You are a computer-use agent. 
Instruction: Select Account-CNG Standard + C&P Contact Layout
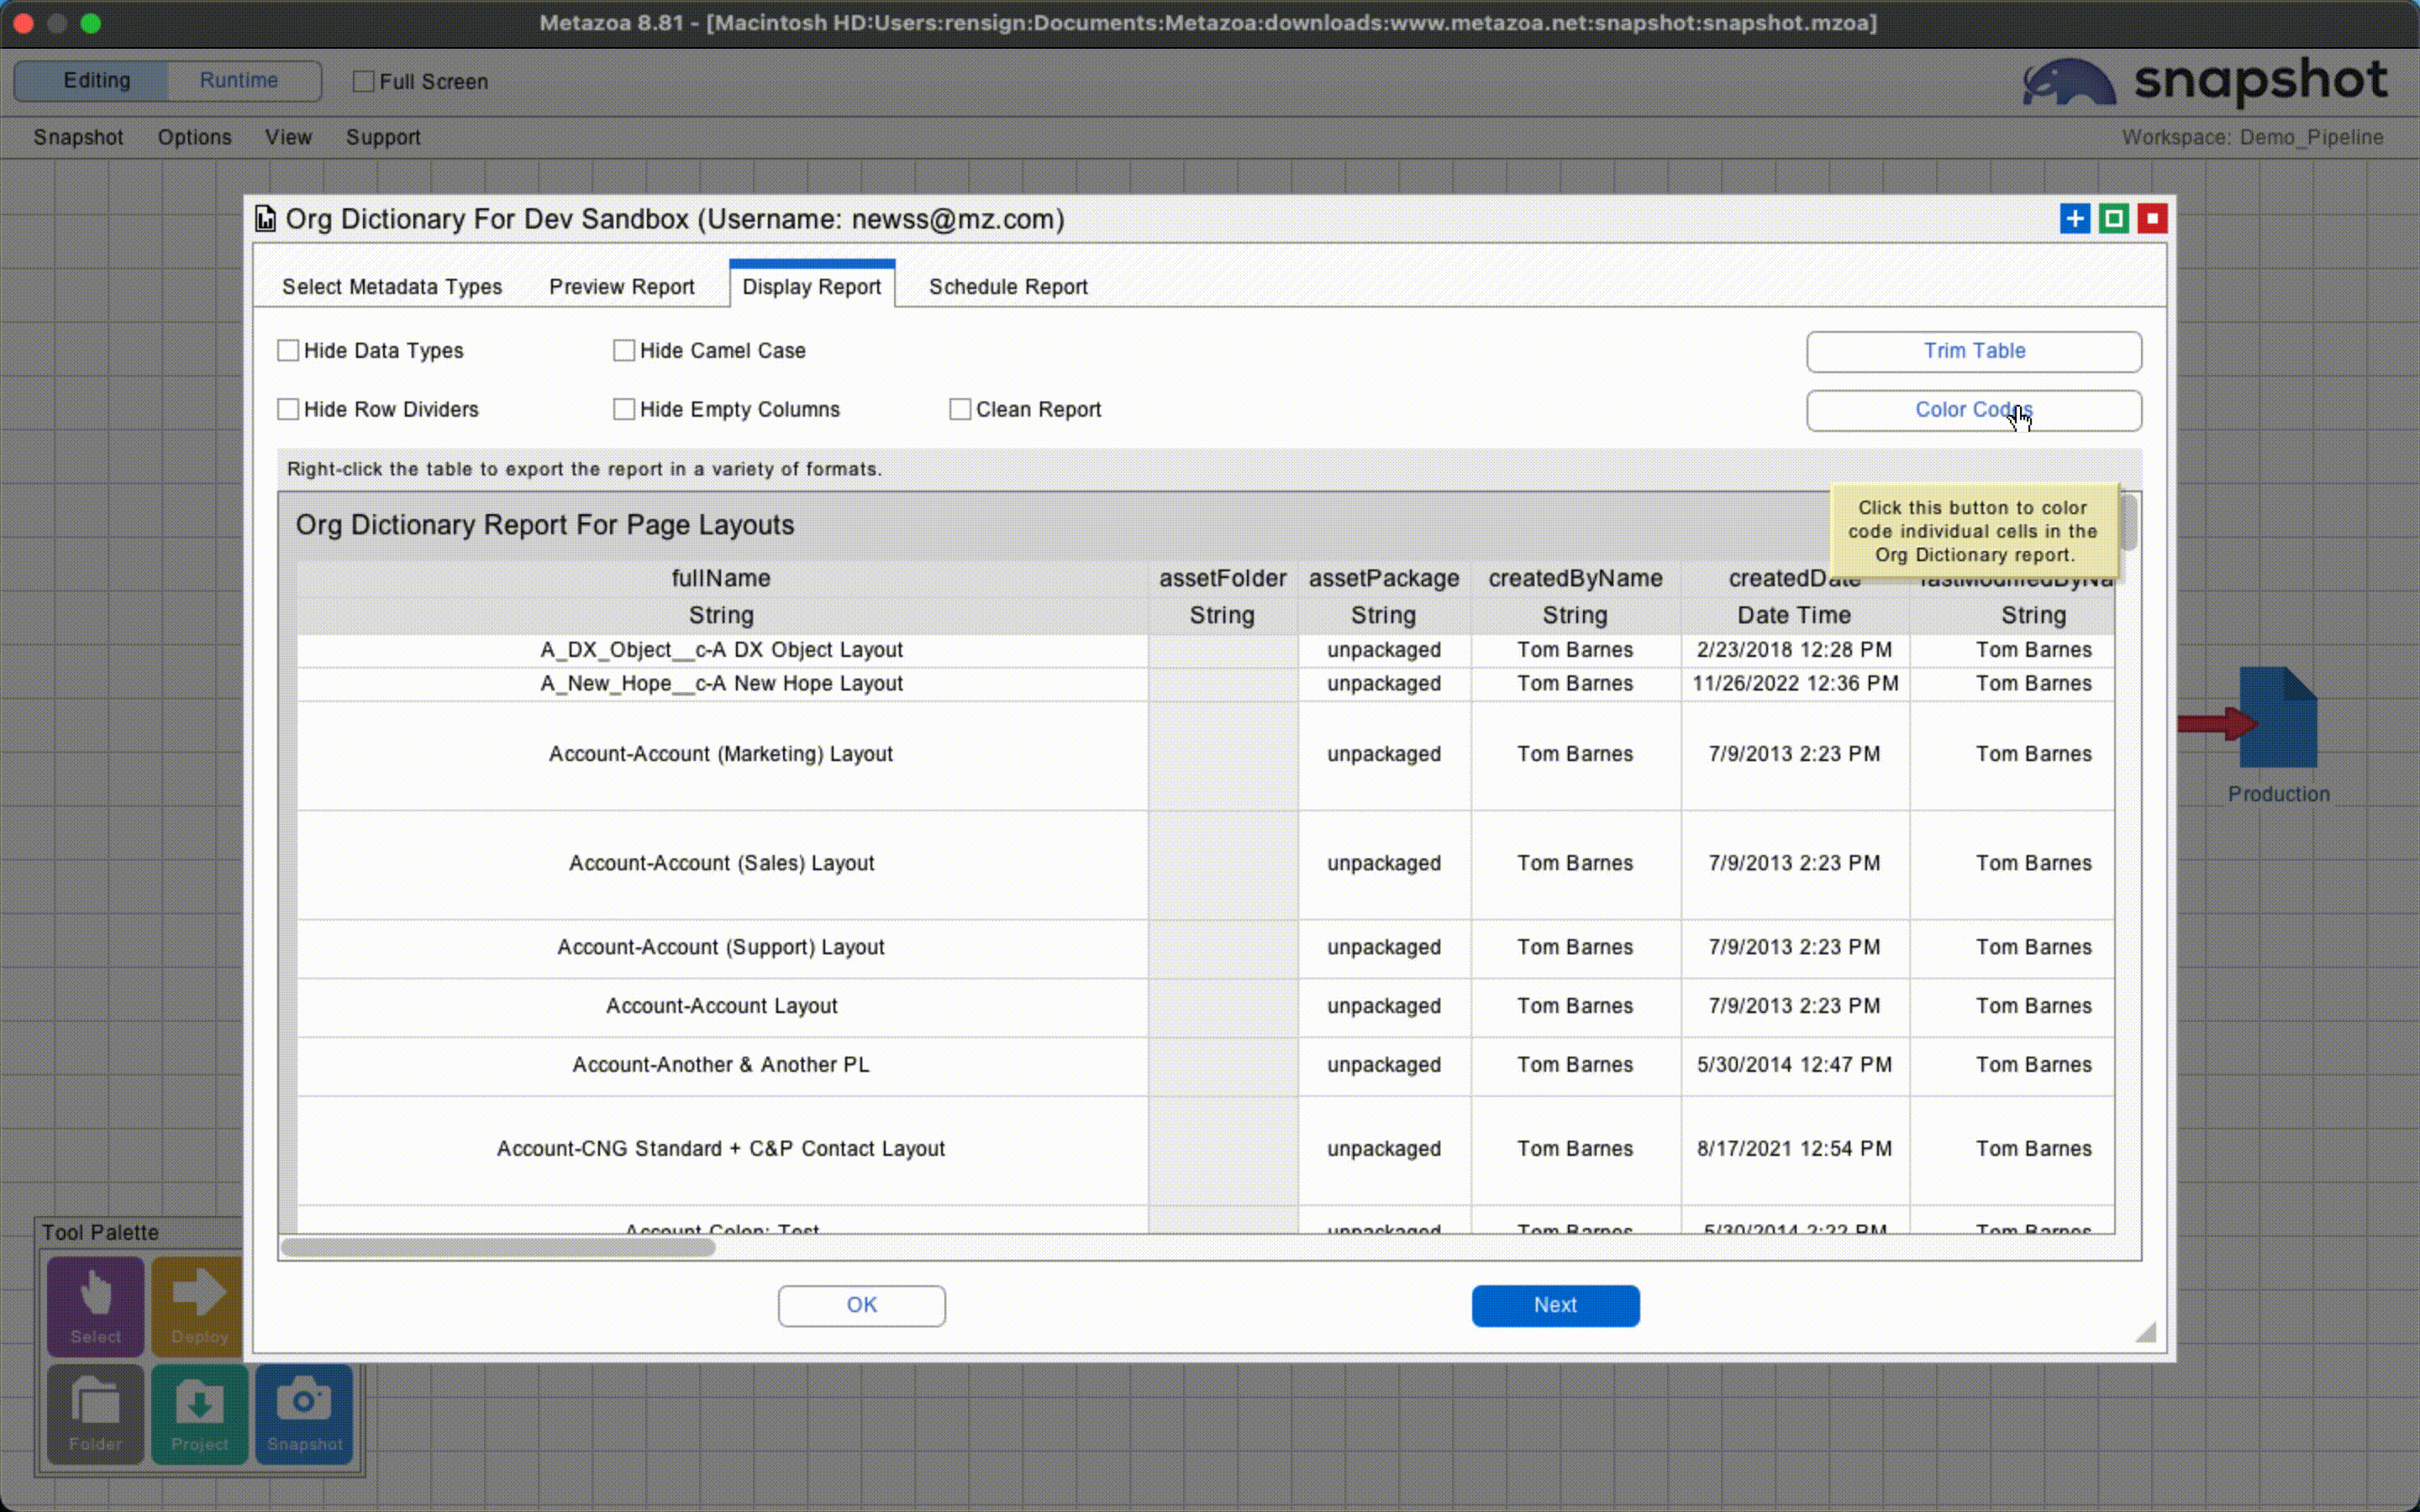pyautogui.click(x=721, y=1150)
